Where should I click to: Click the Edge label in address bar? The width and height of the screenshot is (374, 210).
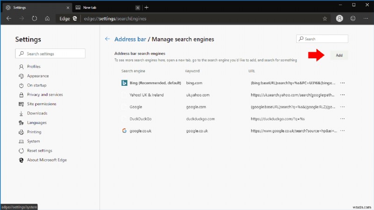coord(65,19)
